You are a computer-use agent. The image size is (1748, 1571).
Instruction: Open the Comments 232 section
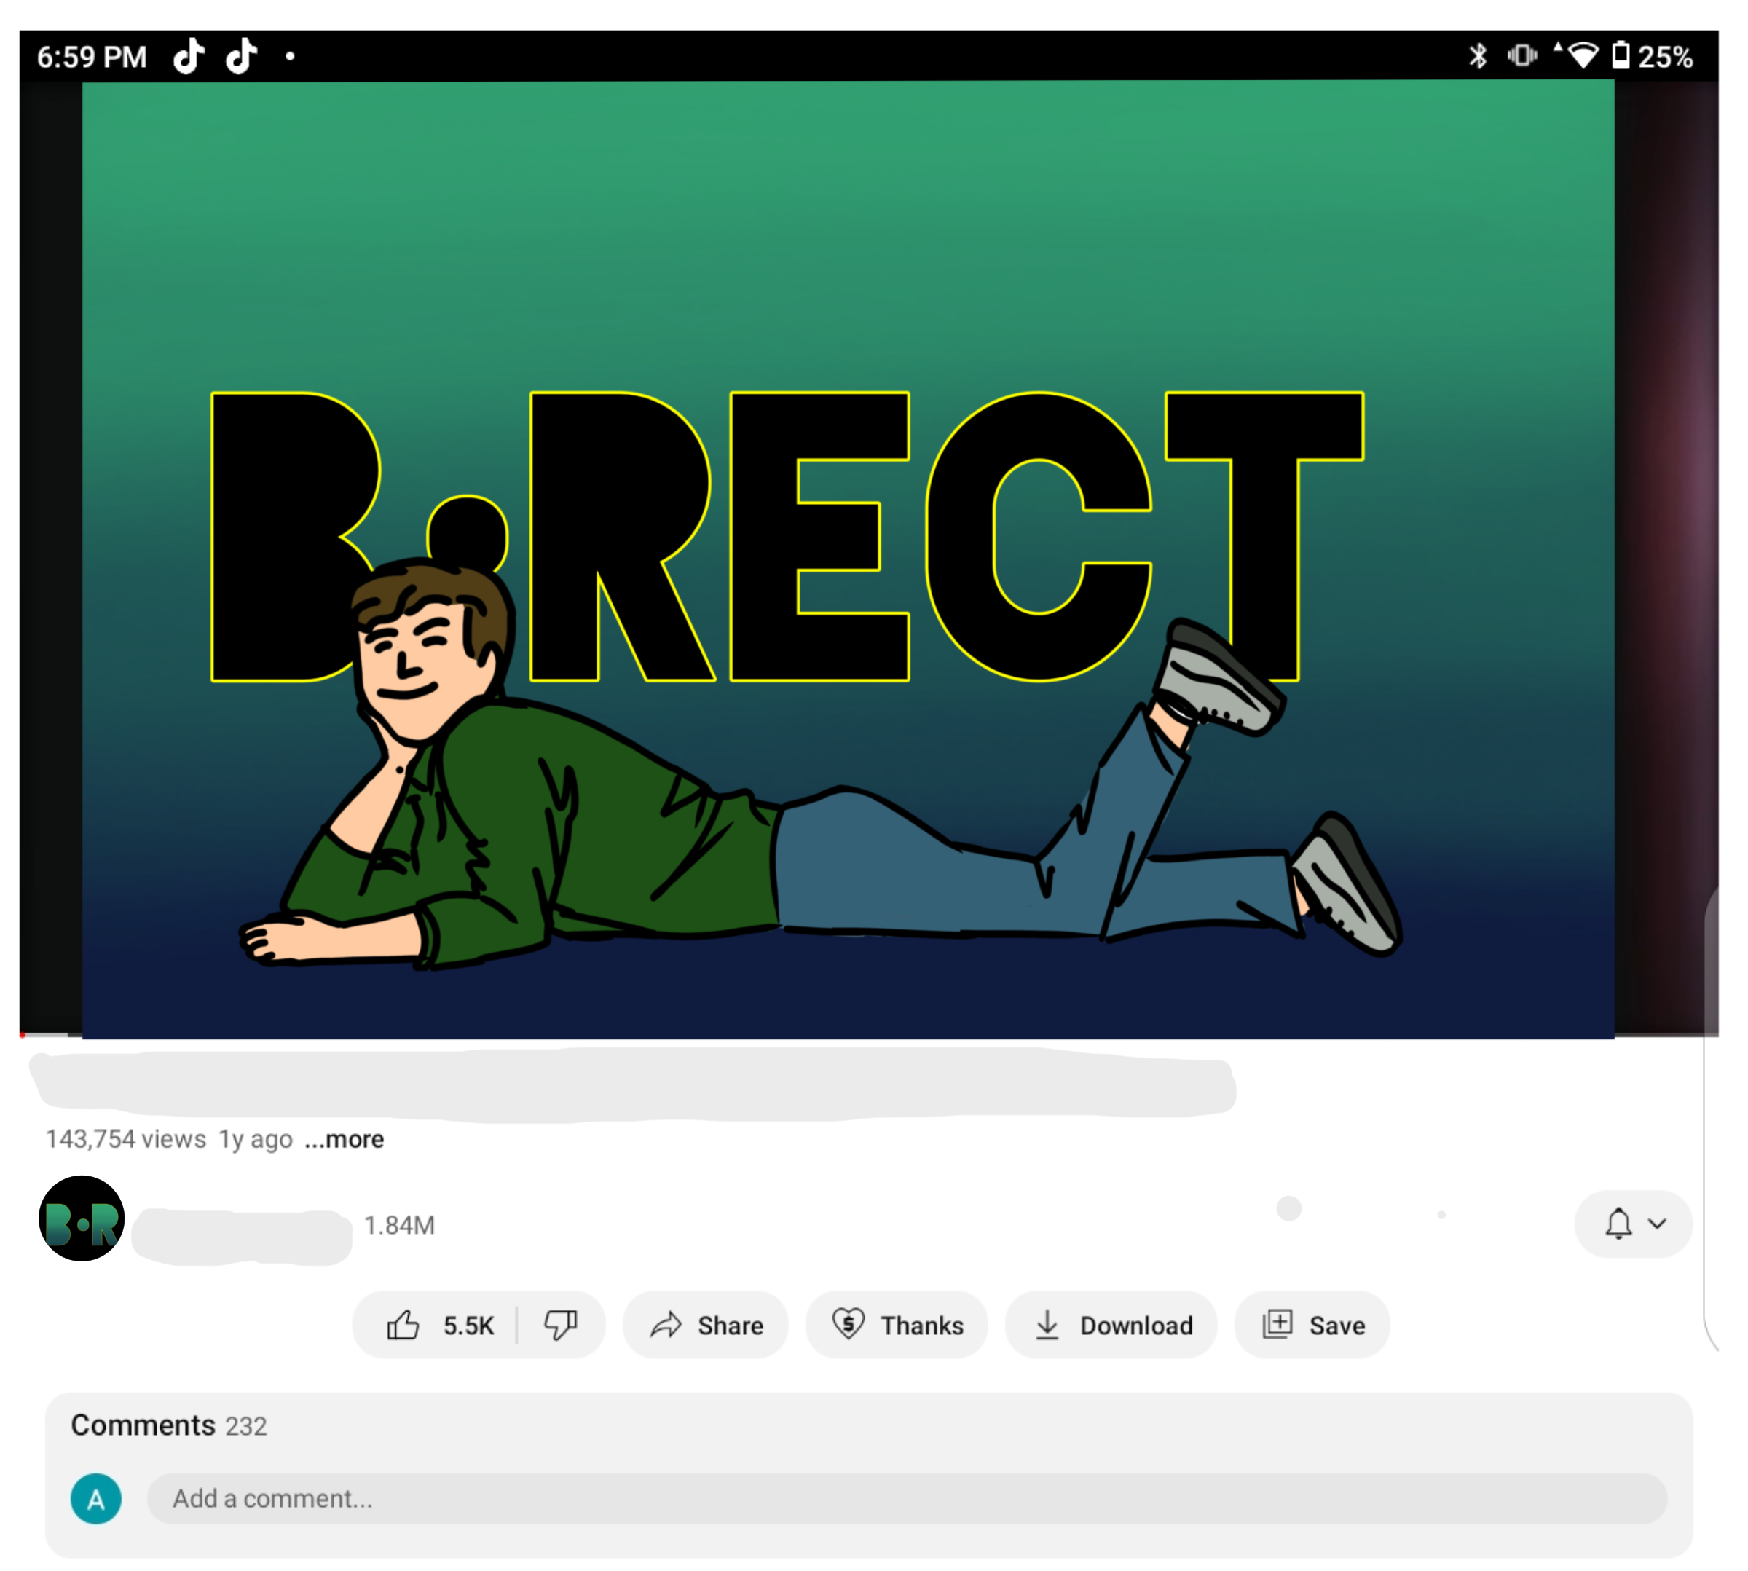tap(169, 1425)
